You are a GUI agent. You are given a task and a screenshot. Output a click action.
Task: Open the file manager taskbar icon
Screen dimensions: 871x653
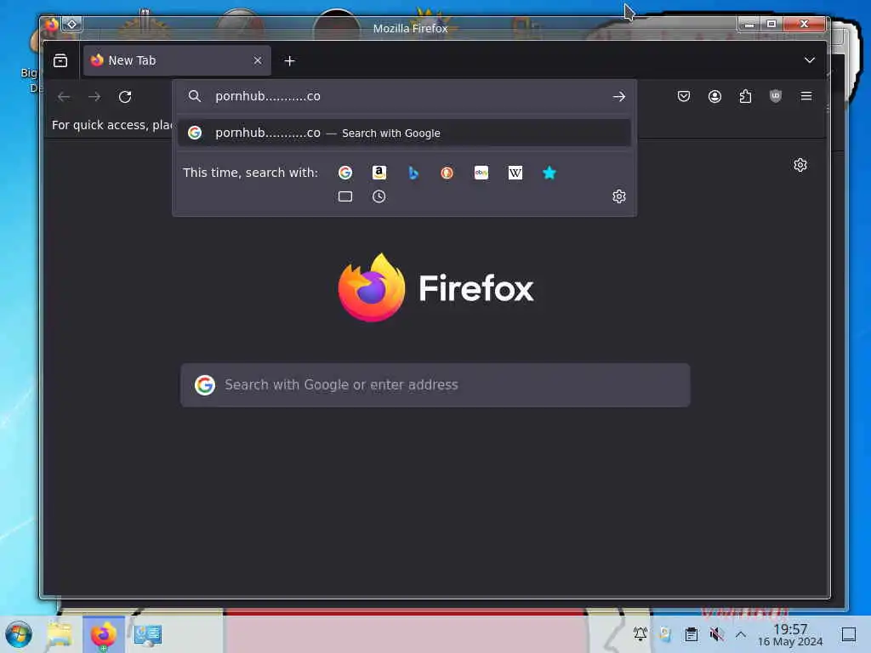coord(60,634)
